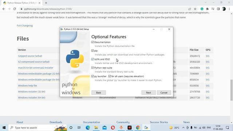Open the volume icon in system tray
Screen dimensions: 233x131
[x=204, y=128]
